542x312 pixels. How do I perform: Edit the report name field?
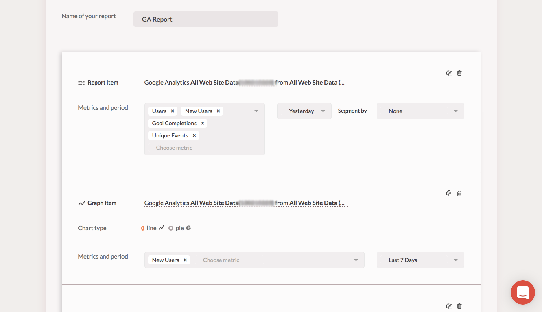205,19
